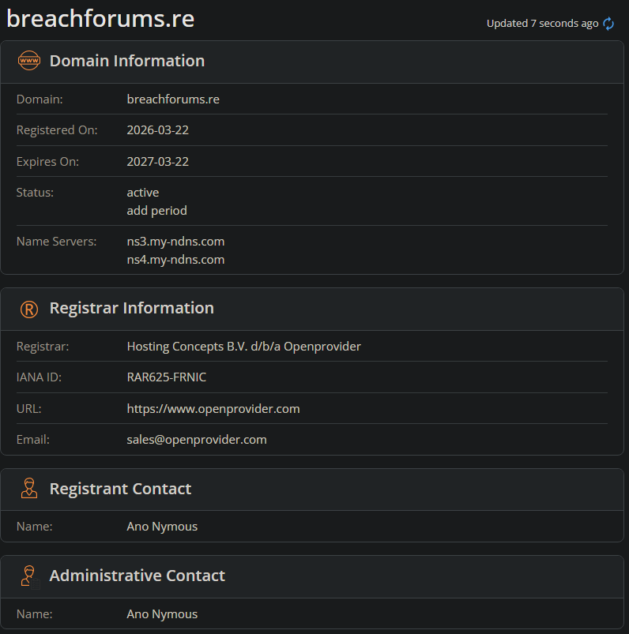Click the refresh icon beside Updated 7 seconds ago
Image resolution: width=629 pixels, height=634 pixels.
pos(608,24)
